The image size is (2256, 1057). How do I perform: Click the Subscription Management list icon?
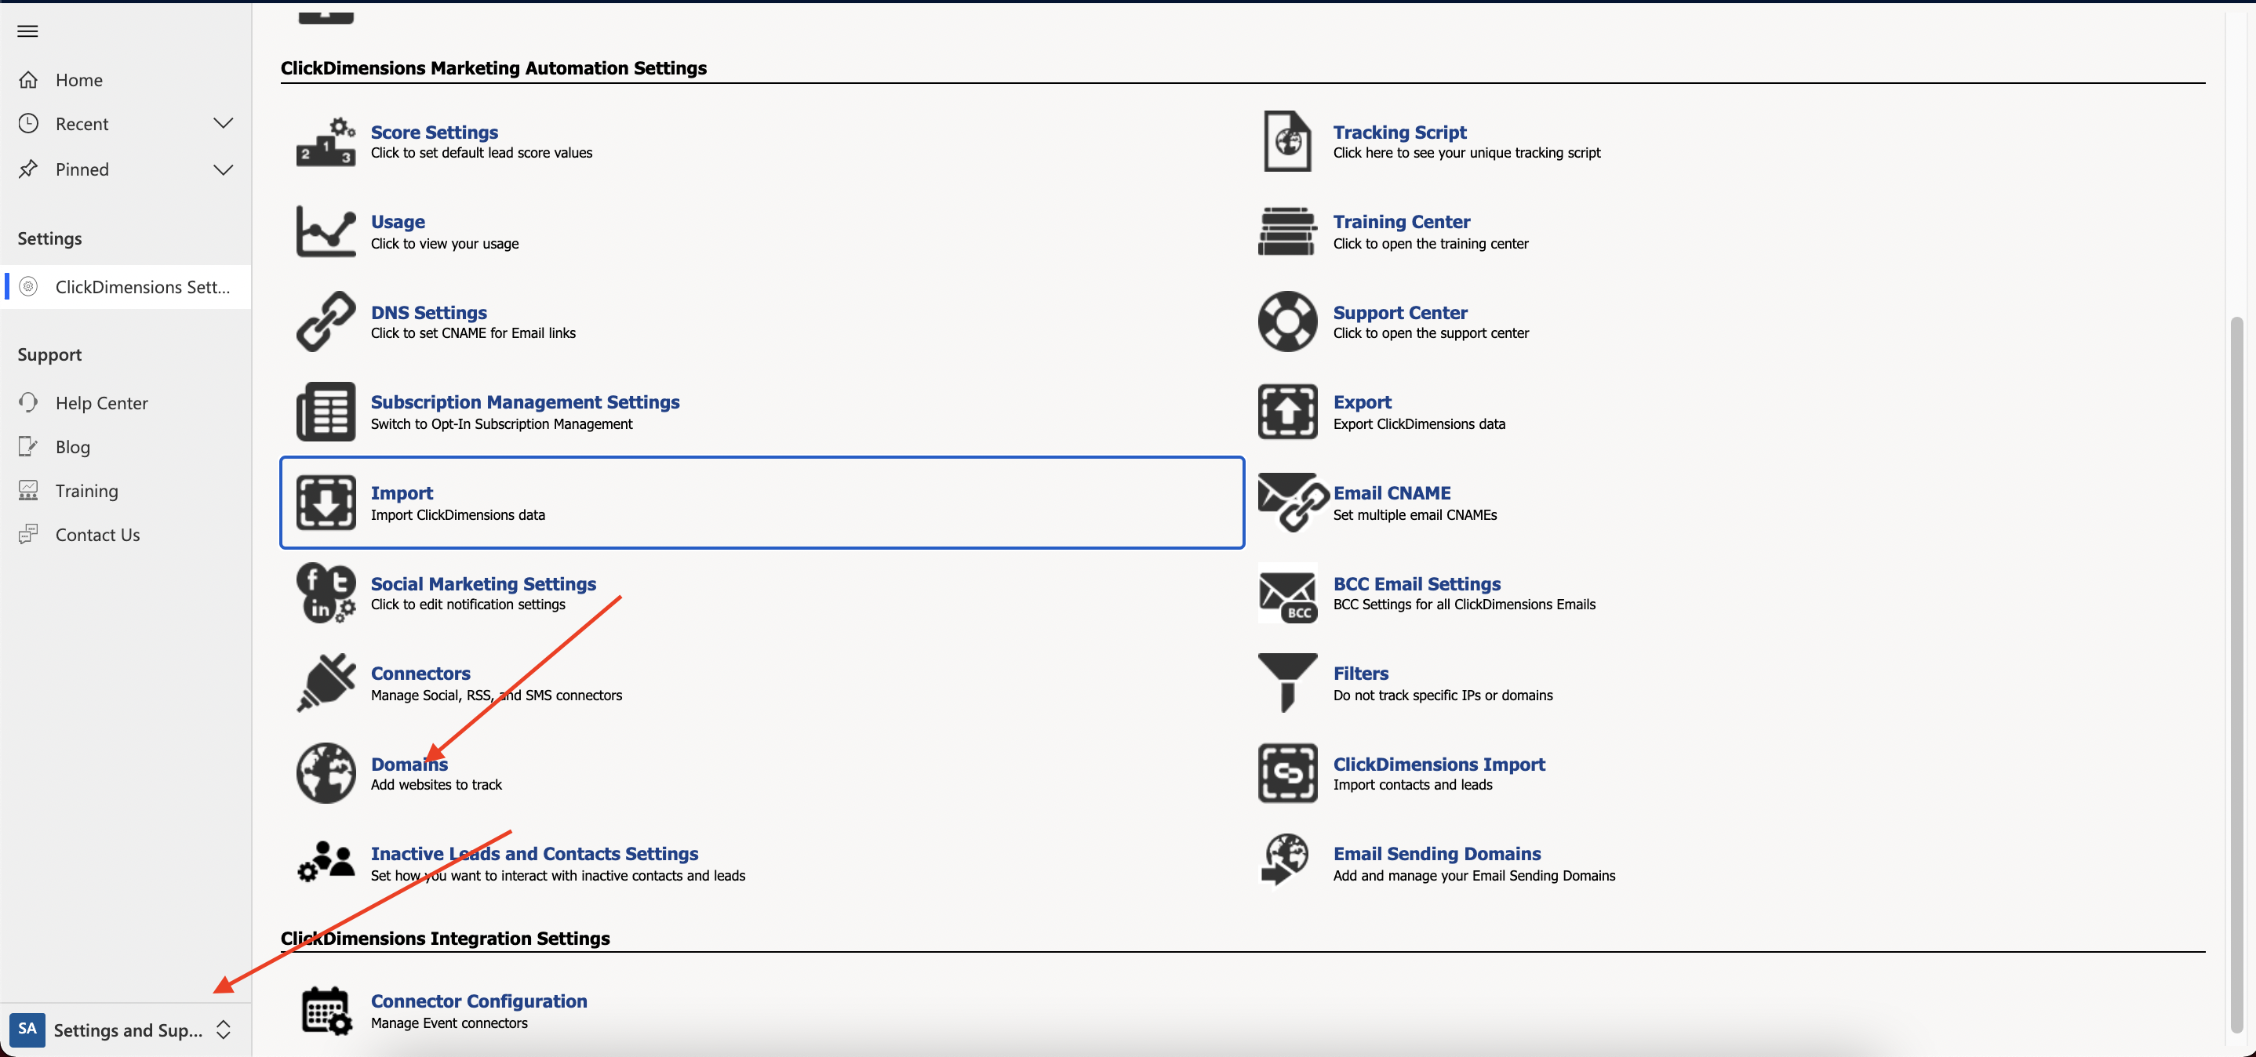tap(326, 412)
